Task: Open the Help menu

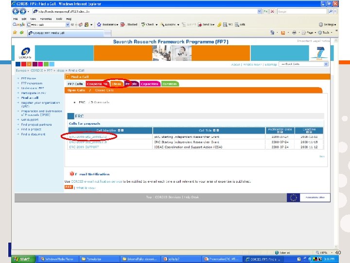Action: coord(69,19)
